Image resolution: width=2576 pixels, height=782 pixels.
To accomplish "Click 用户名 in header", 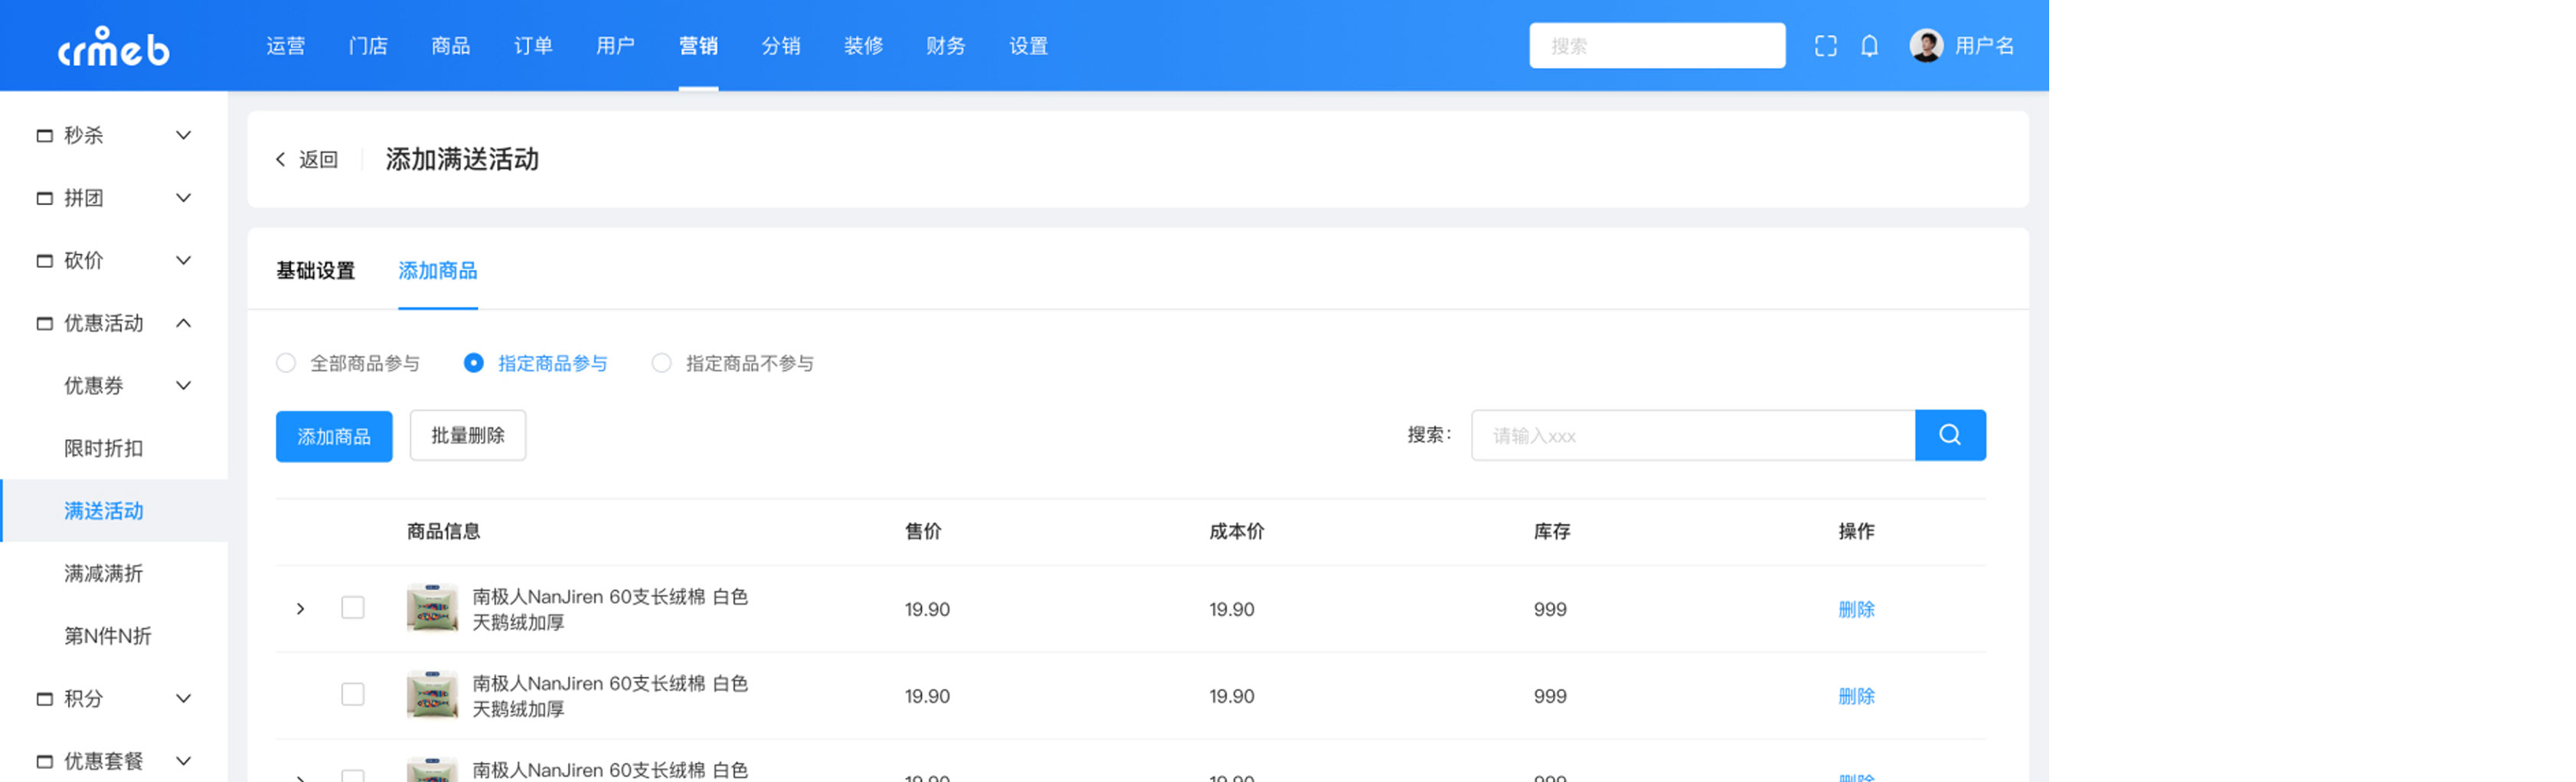I will click(x=1985, y=46).
